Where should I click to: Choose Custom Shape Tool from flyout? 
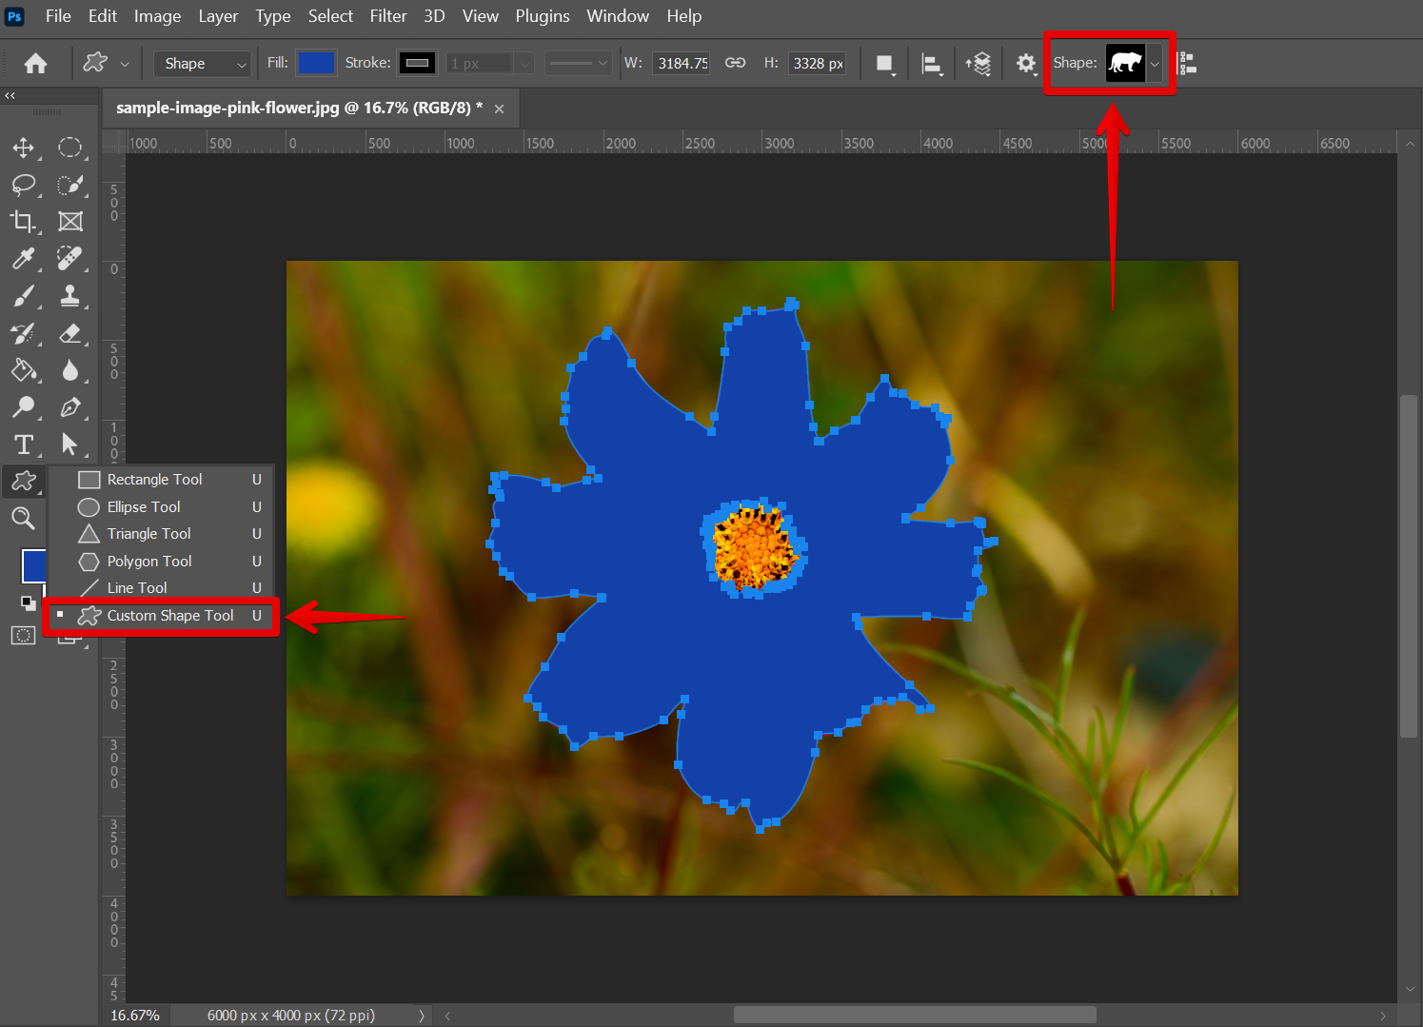pos(169,616)
